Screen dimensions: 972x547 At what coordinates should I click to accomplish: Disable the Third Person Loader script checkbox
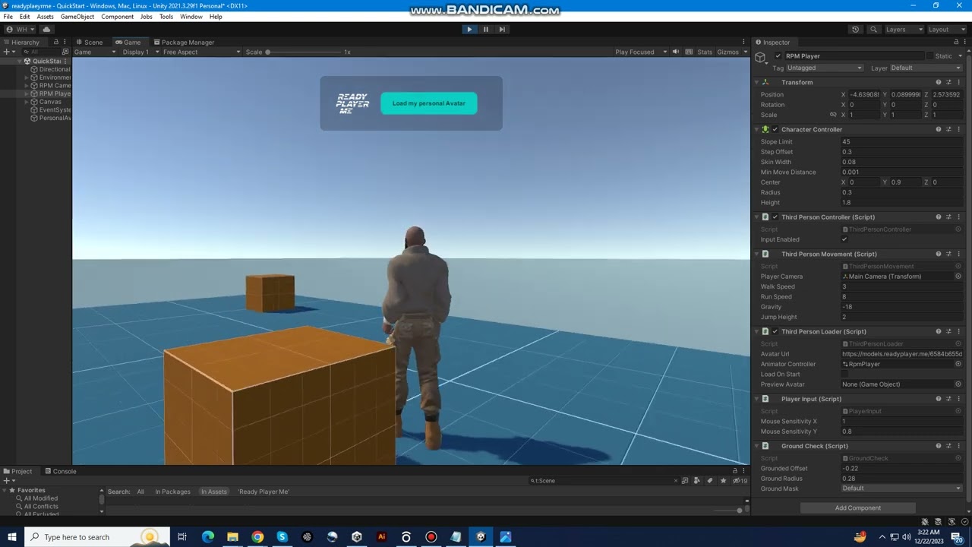(775, 331)
